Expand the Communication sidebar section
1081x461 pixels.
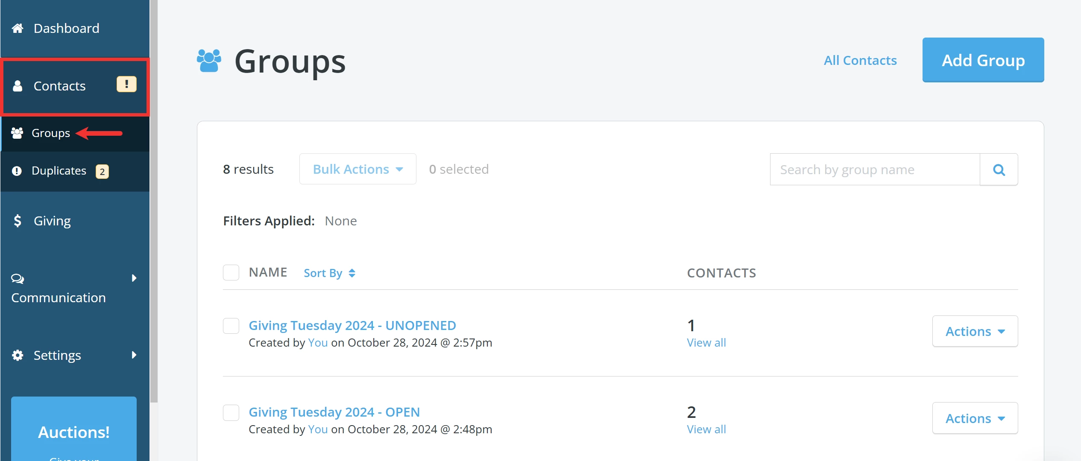point(134,278)
